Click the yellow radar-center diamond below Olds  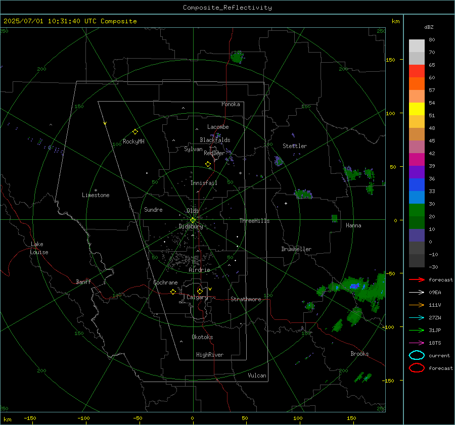[193, 220]
